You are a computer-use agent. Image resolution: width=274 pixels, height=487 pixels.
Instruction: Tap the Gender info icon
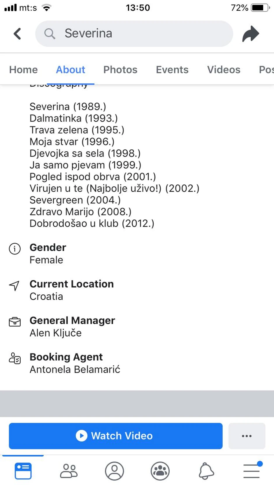click(x=15, y=249)
